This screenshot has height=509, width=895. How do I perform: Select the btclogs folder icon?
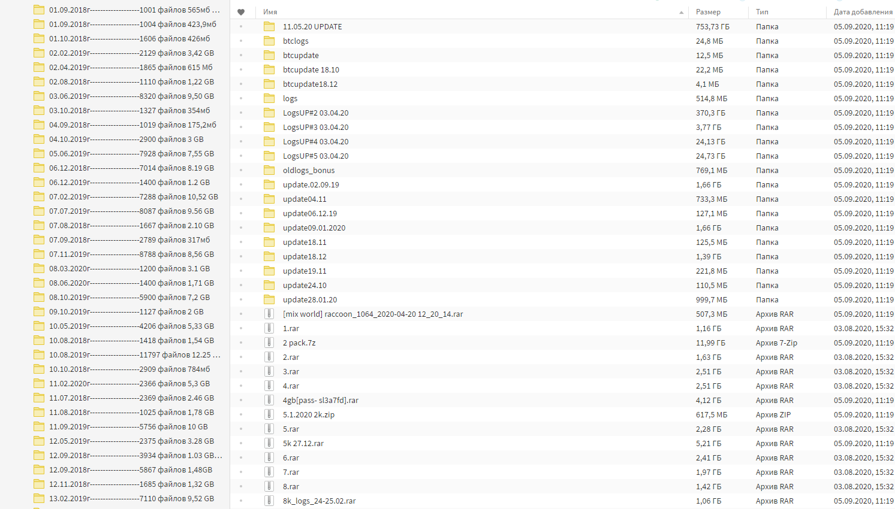[269, 41]
